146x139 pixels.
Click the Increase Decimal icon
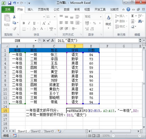(x=87, y=29)
